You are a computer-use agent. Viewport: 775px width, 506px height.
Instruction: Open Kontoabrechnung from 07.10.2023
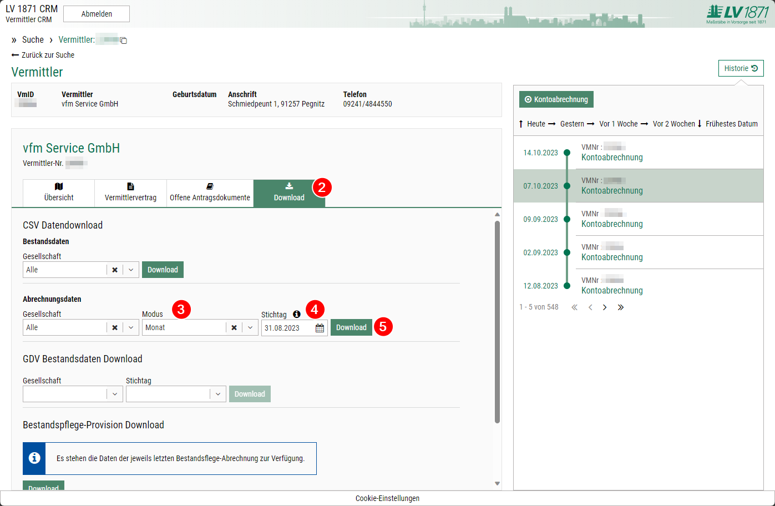click(x=612, y=191)
